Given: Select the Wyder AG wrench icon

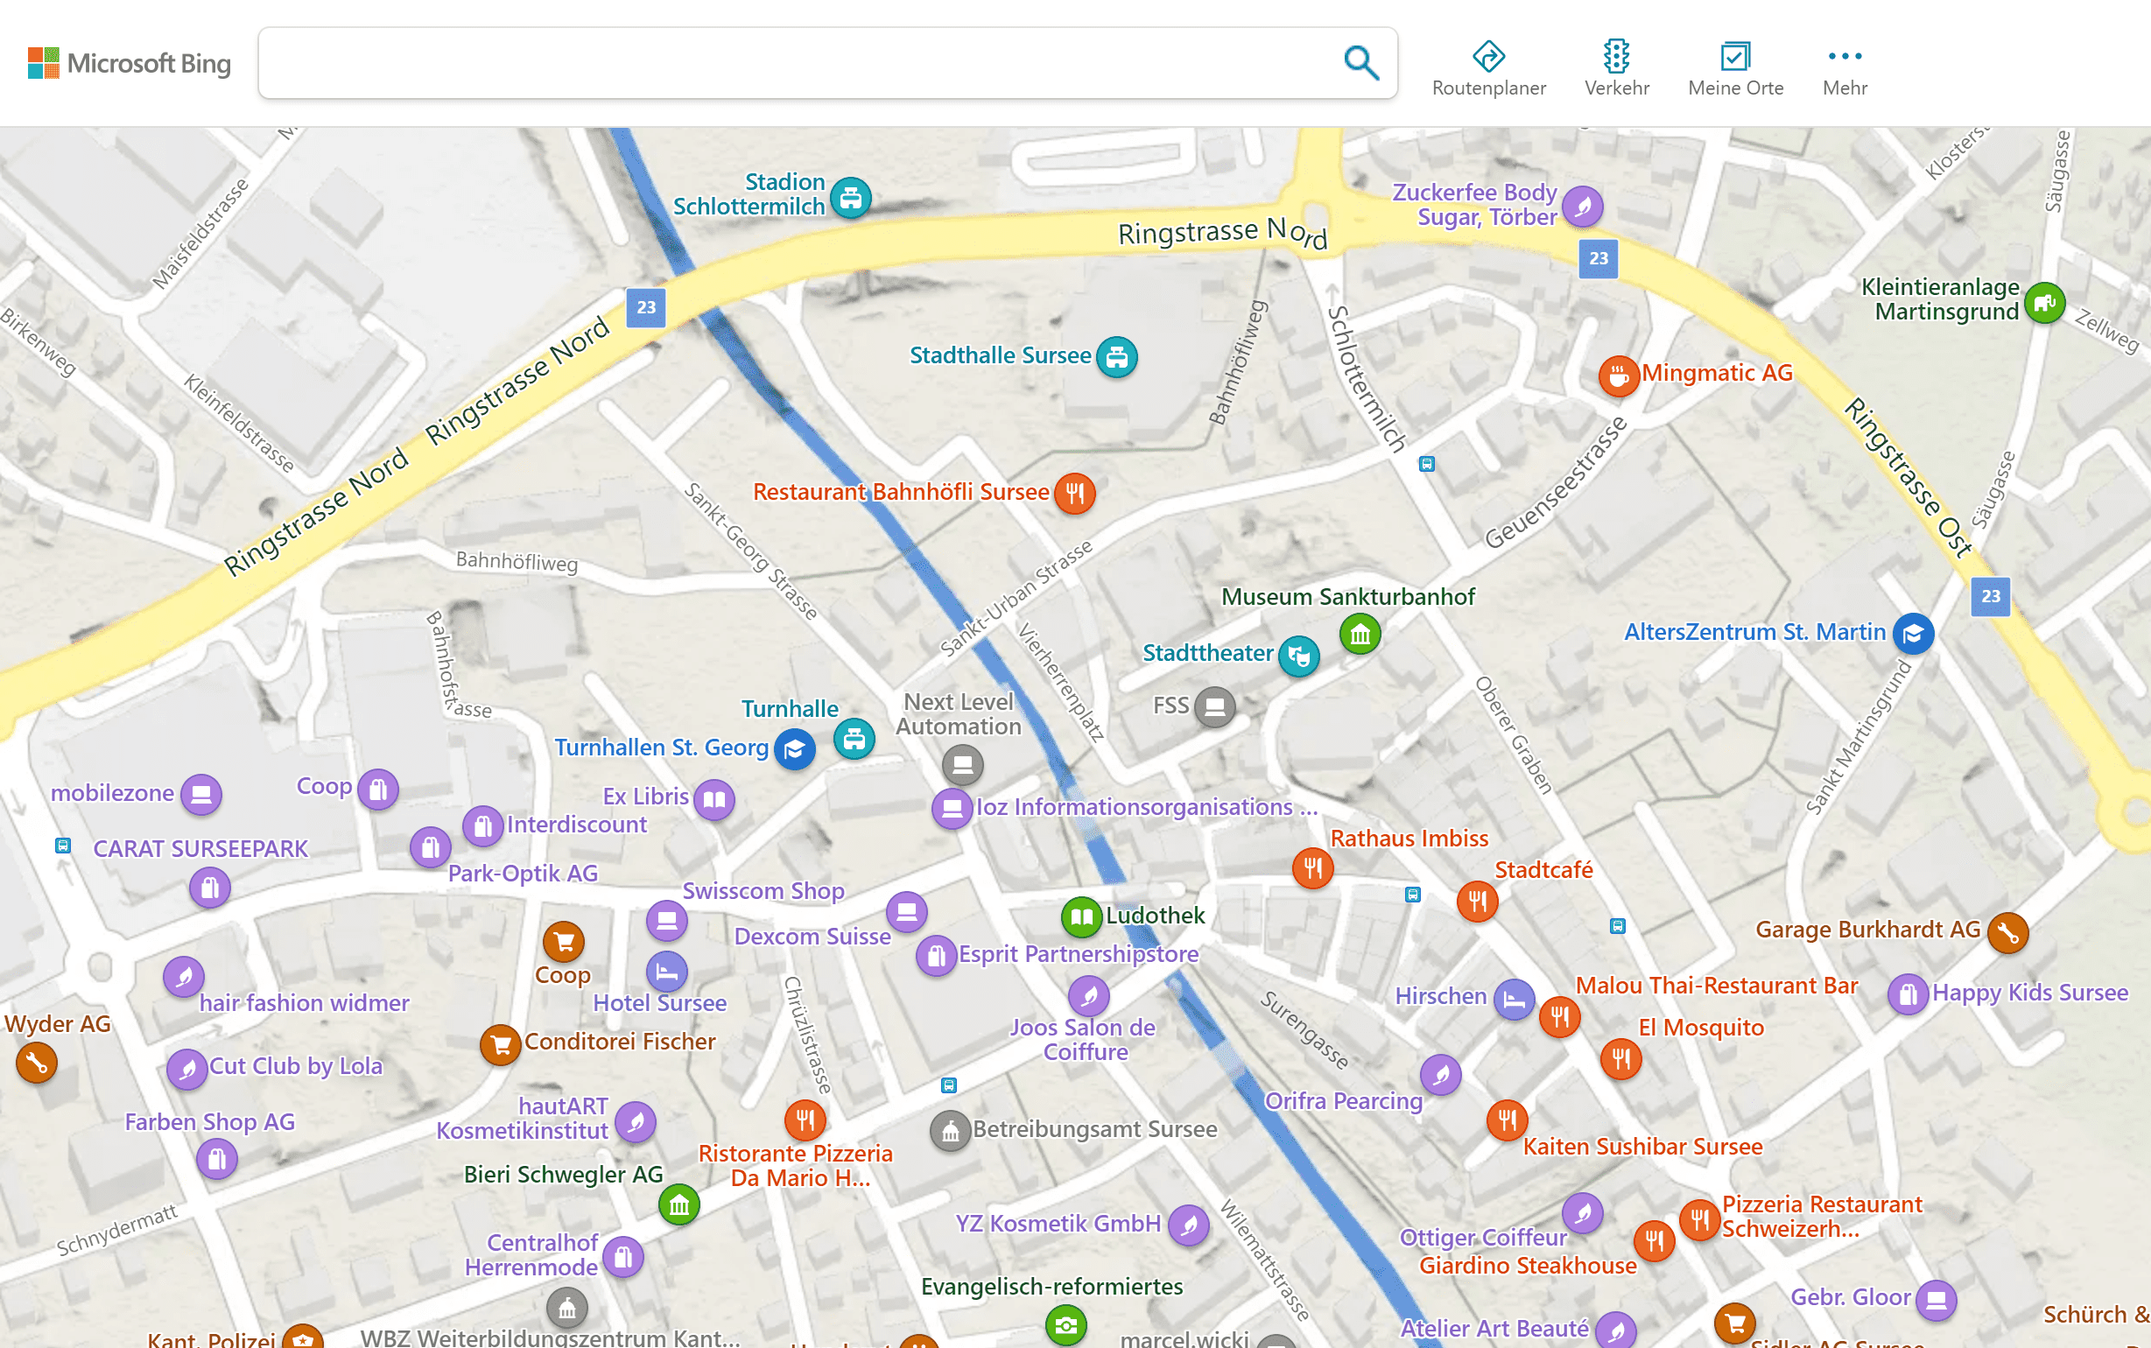Looking at the screenshot, I should tap(37, 1063).
